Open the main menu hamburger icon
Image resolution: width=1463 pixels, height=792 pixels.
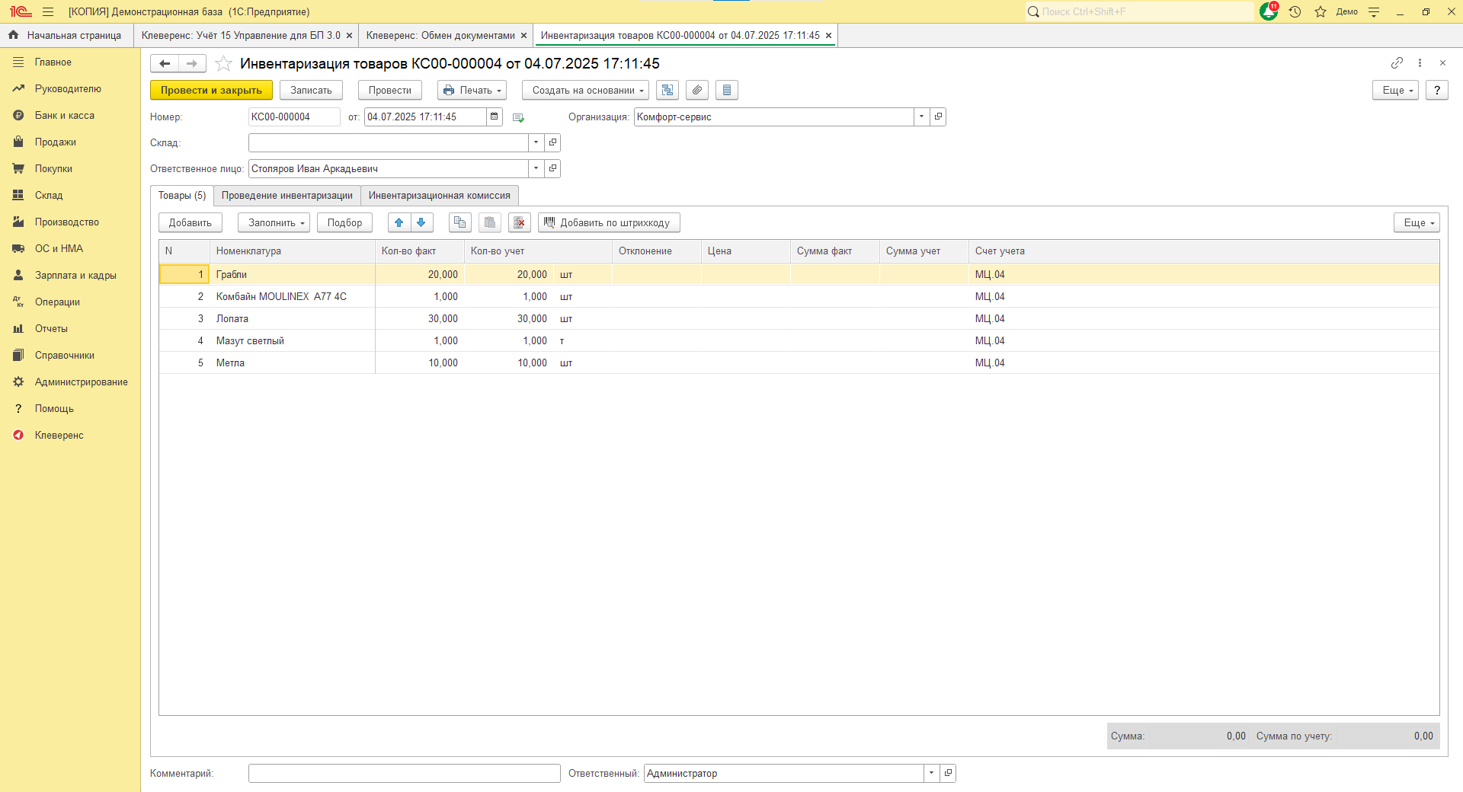[x=48, y=11]
